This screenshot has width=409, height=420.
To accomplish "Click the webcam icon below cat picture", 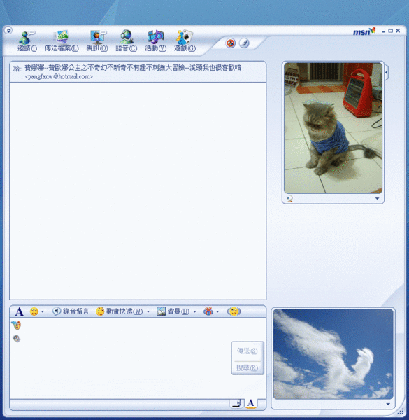I will (289, 199).
